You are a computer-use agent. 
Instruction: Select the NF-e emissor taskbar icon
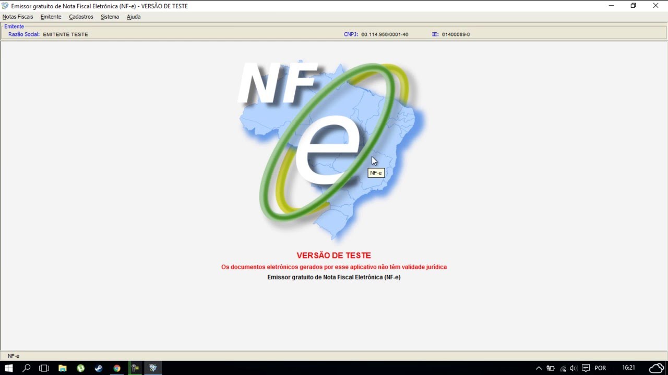(x=153, y=368)
